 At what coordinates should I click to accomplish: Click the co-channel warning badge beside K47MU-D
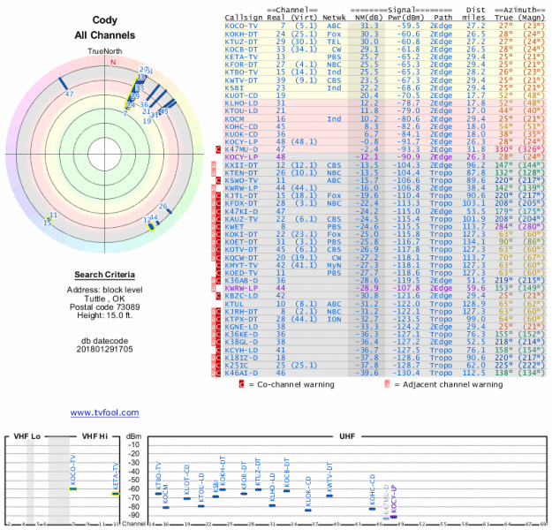pyautogui.click(x=218, y=149)
